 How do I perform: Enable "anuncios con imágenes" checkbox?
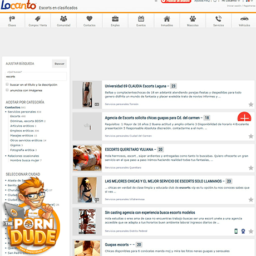[x=7, y=90]
